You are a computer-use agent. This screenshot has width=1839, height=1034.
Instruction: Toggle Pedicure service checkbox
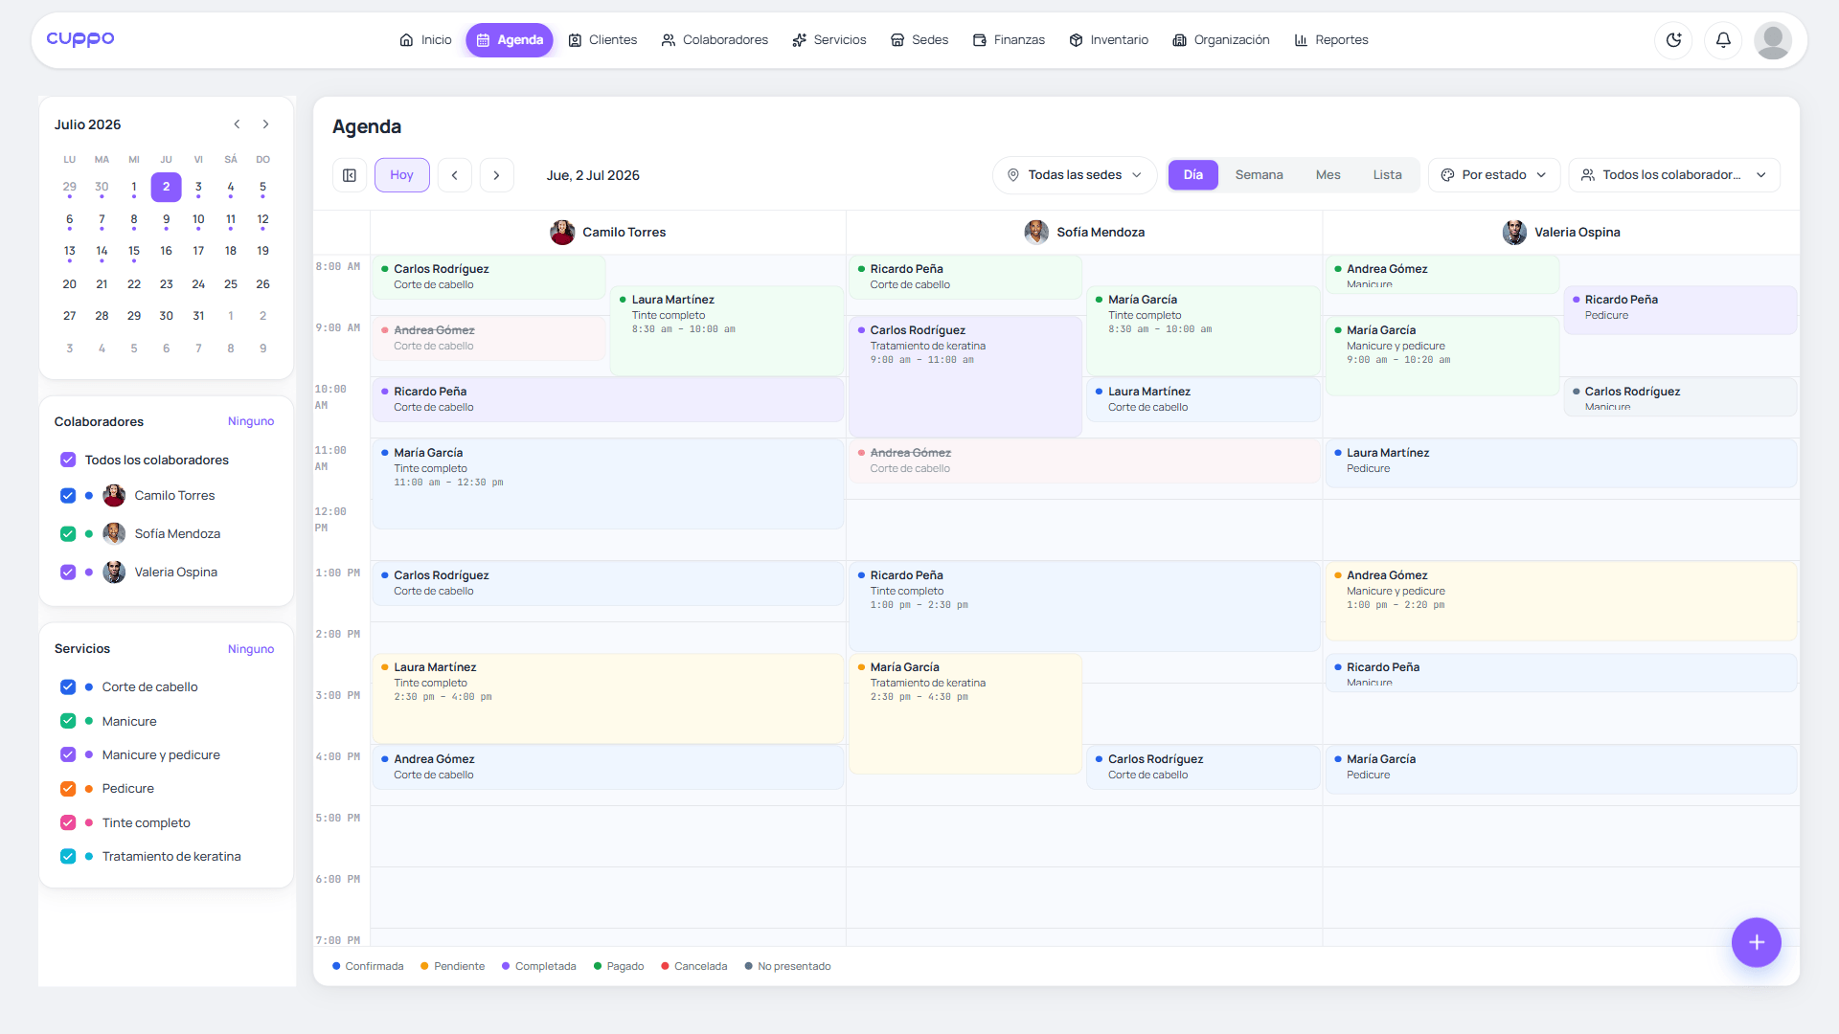point(68,789)
